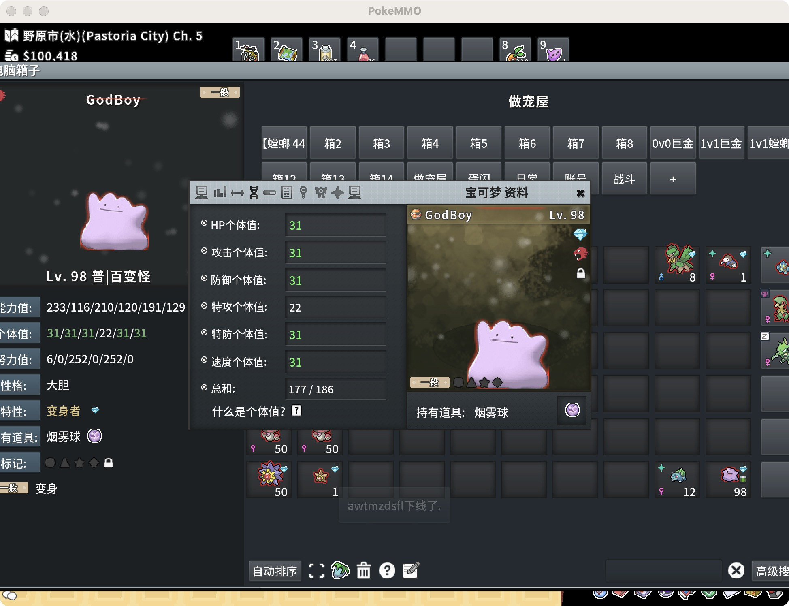
Task: Click the Pokémon release icon beside the trash
Action: point(340,570)
